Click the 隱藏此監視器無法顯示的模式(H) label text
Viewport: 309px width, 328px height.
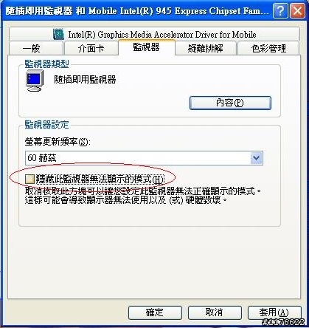[100, 180]
